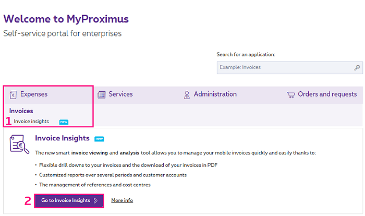Click the 'new' badge next to Invoice Insights heading

coord(99,139)
